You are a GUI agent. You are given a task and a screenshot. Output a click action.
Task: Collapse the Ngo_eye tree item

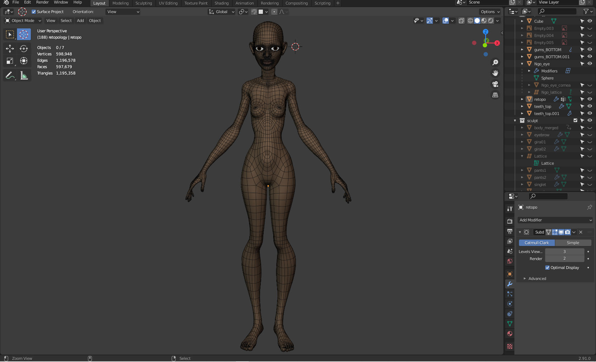[x=522, y=64]
